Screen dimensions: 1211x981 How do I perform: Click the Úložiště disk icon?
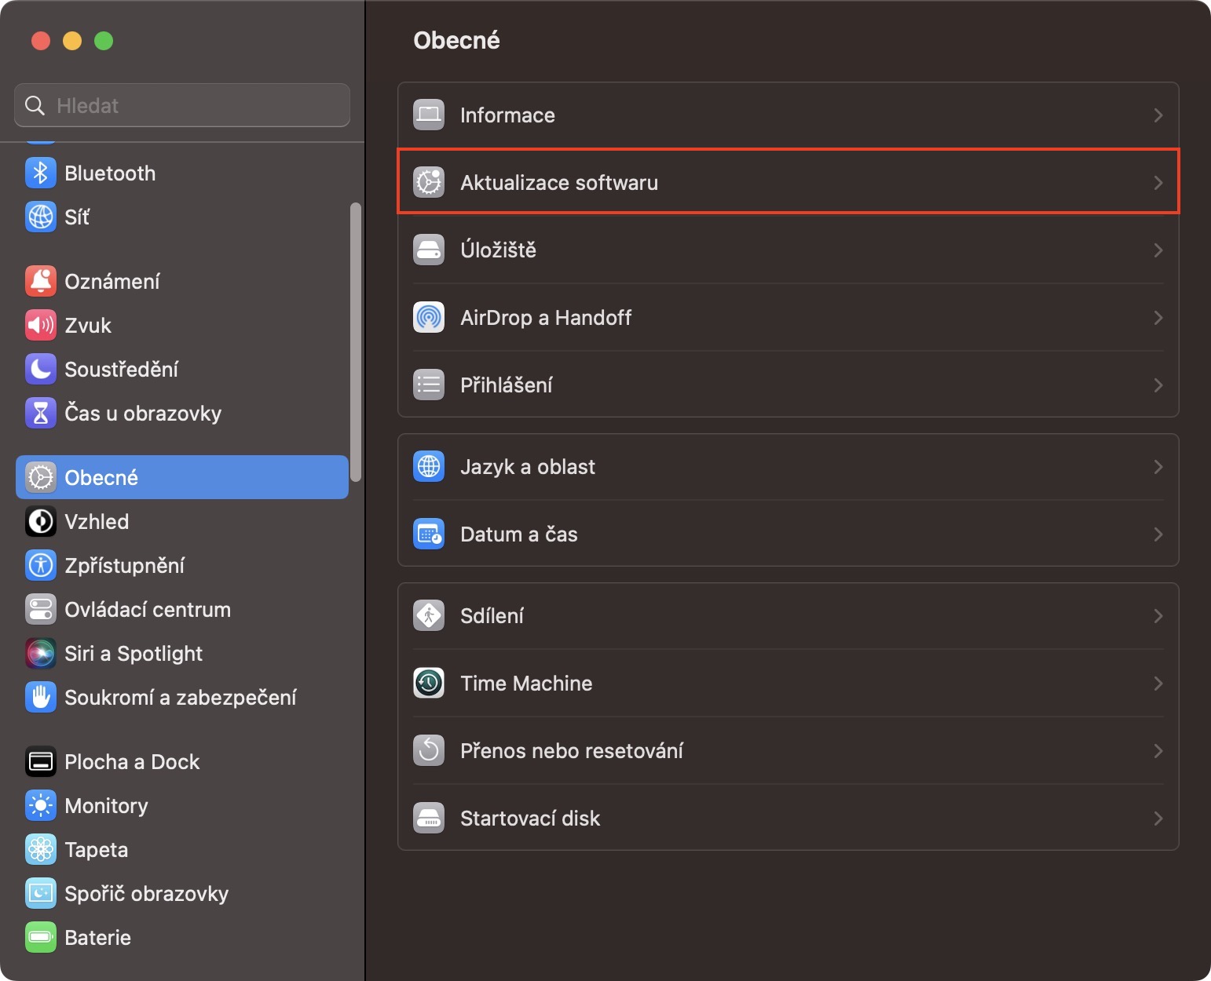pos(429,250)
